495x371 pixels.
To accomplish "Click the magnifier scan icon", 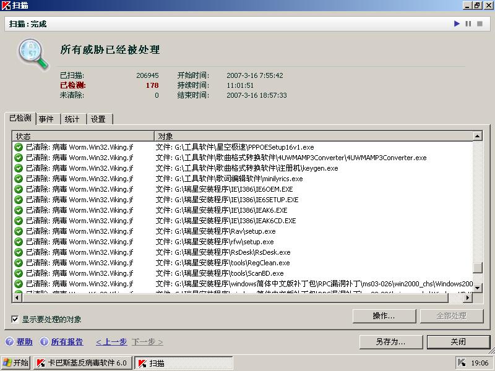I will click(33, 54).
